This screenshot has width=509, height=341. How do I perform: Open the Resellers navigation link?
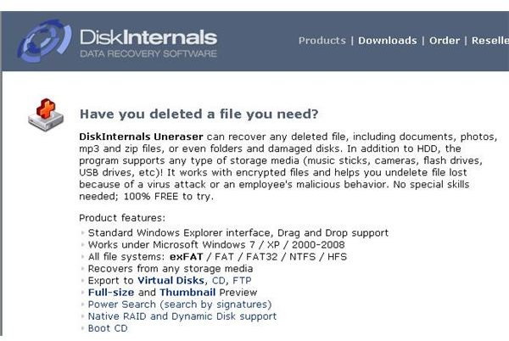click(490, 41)
